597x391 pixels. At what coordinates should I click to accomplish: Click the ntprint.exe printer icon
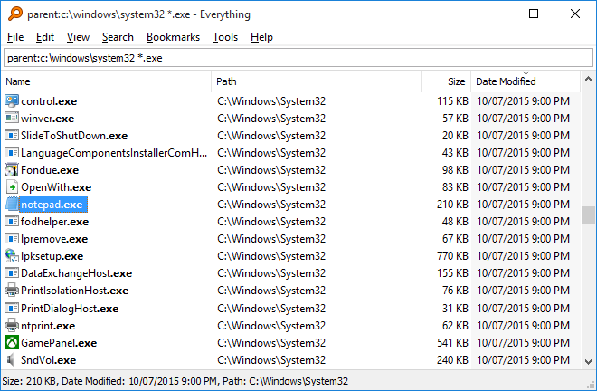[12, 326]
